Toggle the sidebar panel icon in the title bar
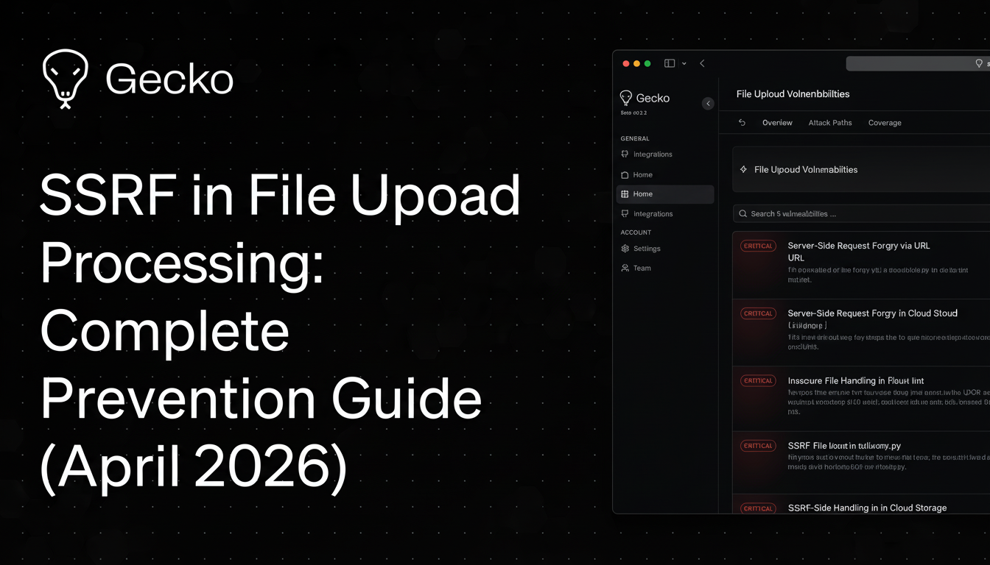Screen dimensions: 990x565 [x=670, y=63]
